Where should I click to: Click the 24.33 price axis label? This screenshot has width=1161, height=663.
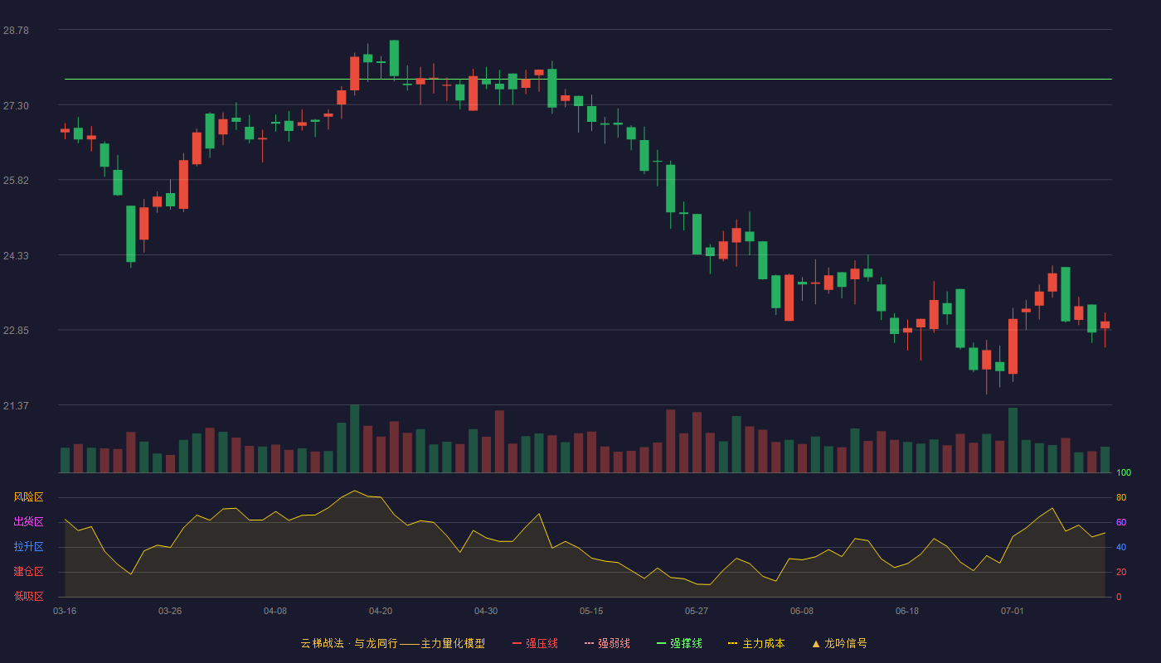(16, 255)
